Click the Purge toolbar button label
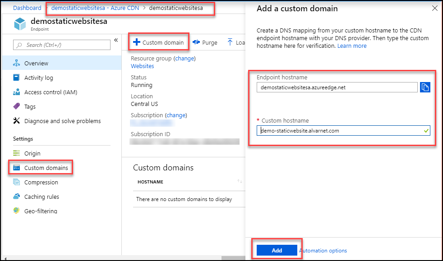The width and height of the screenshot is (443, 261). click(x=210, y=43)
